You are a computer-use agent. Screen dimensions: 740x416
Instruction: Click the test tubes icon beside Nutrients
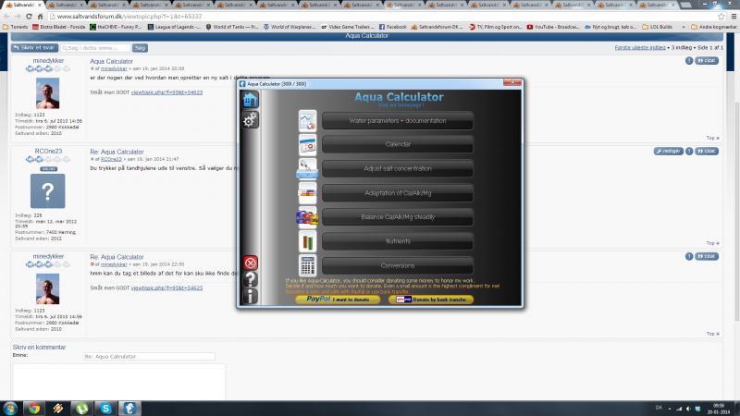click(308, 241)
